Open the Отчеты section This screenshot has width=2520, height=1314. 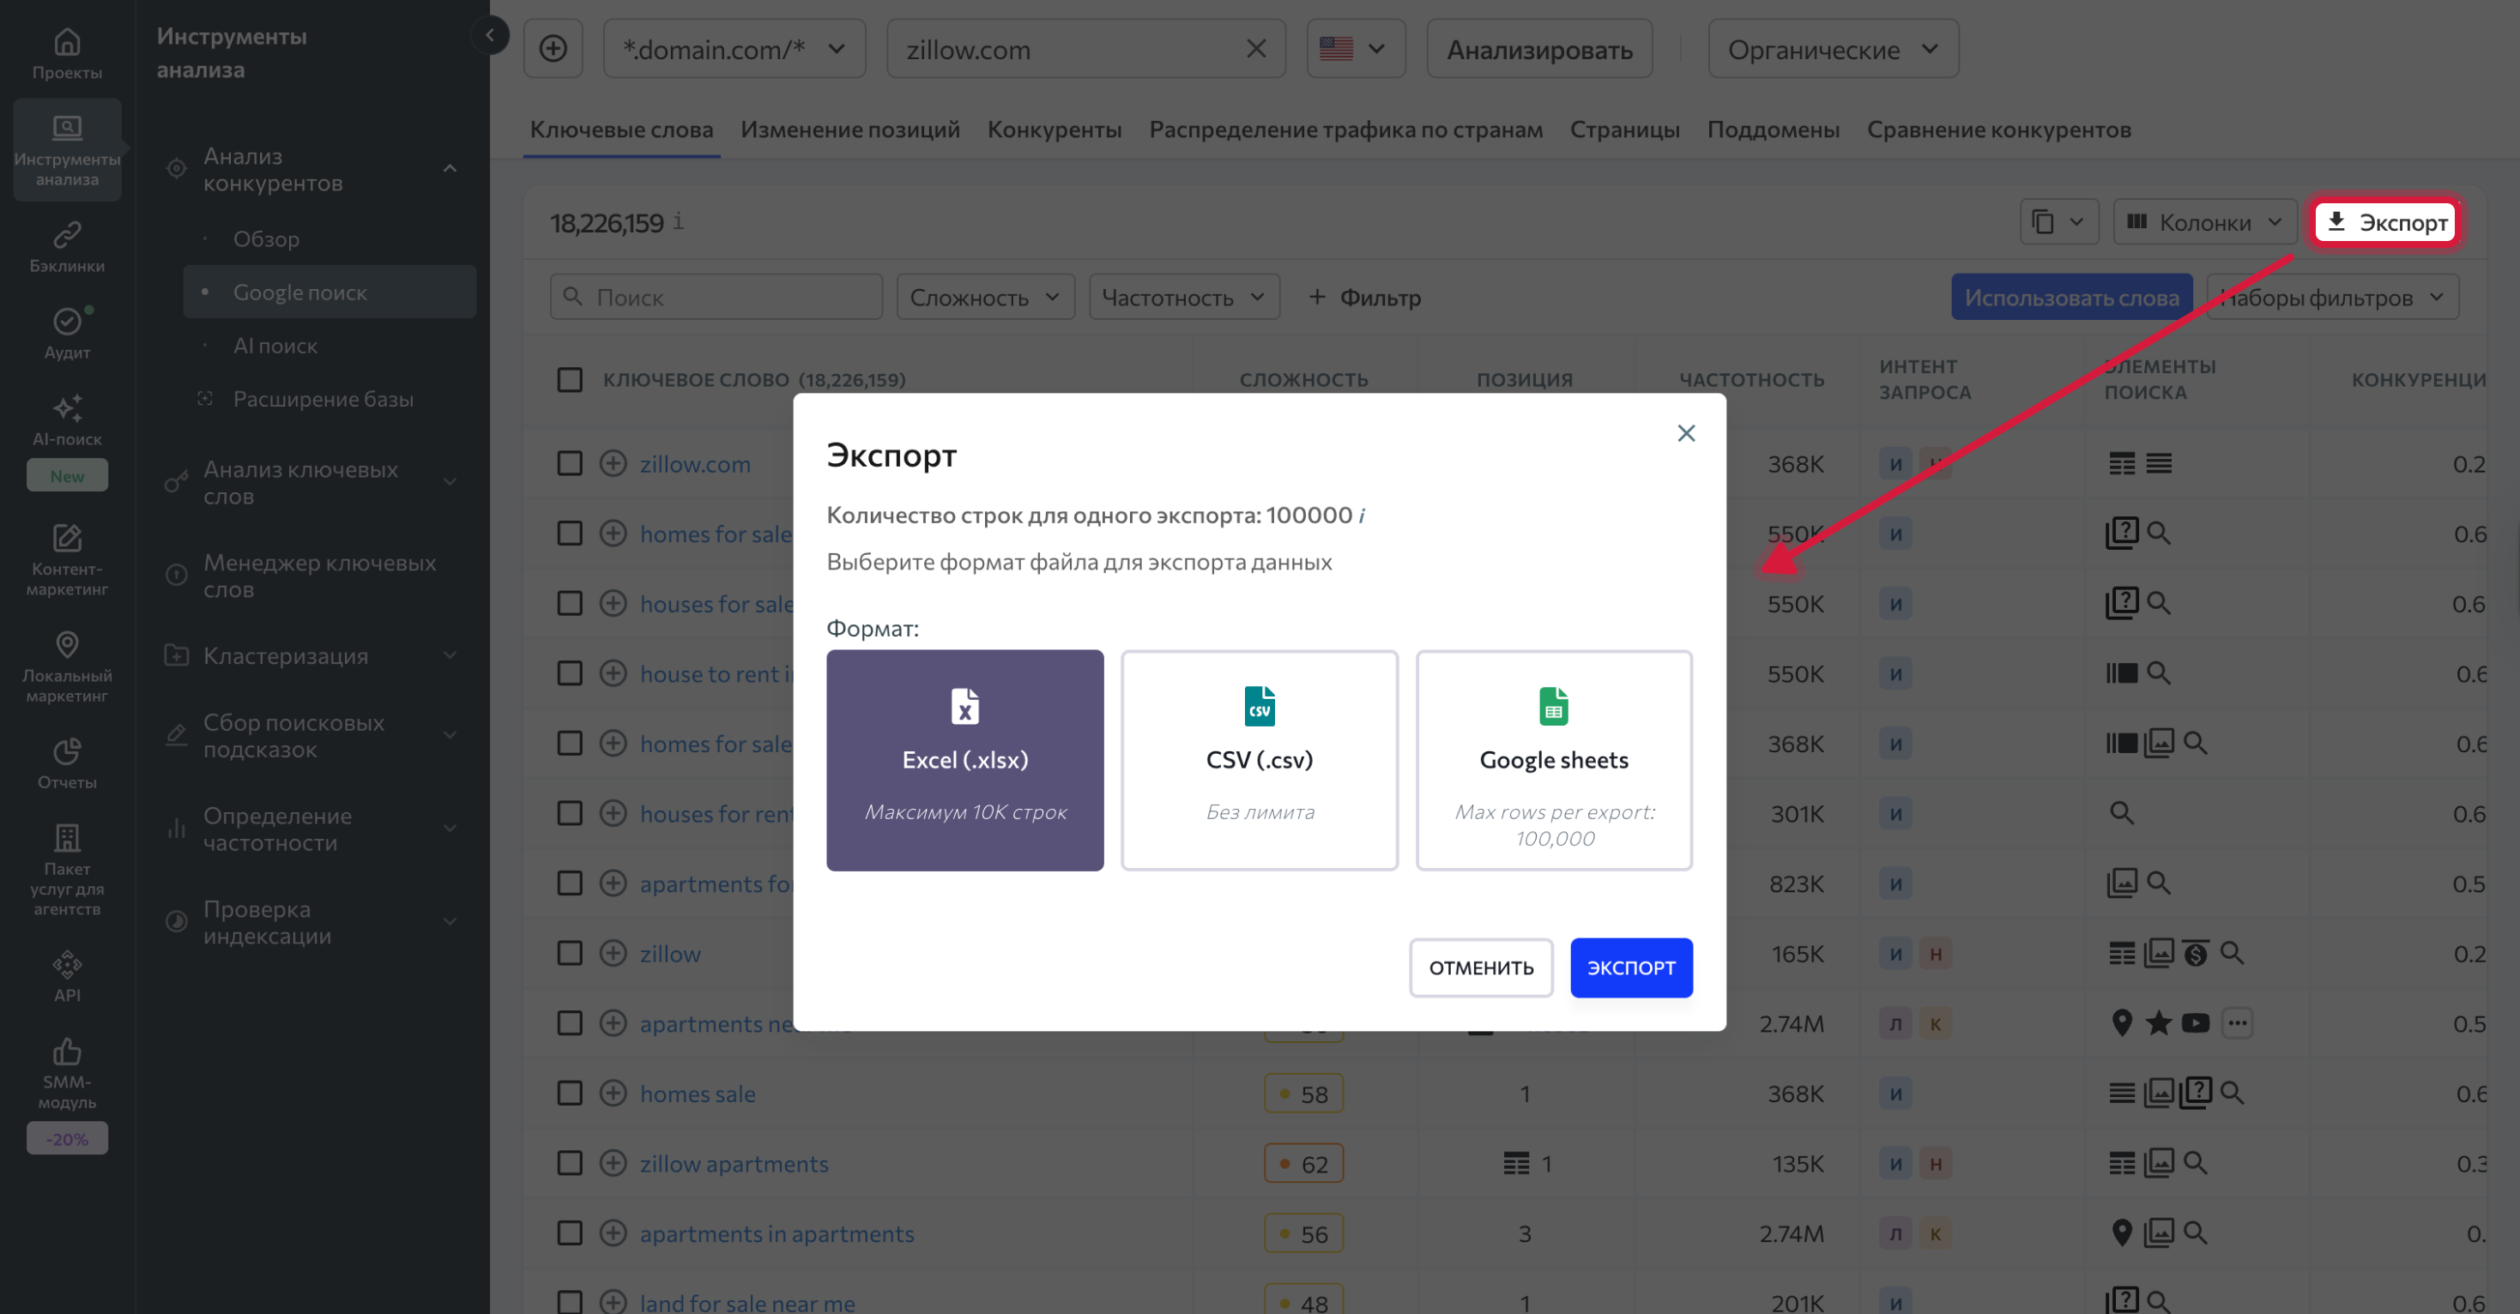[65, 761]
